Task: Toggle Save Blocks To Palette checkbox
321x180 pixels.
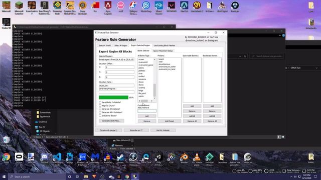Action: click(x=100, y=102)
